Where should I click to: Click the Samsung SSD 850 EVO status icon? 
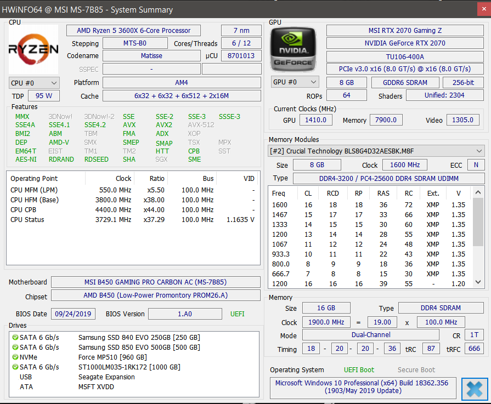15,348
